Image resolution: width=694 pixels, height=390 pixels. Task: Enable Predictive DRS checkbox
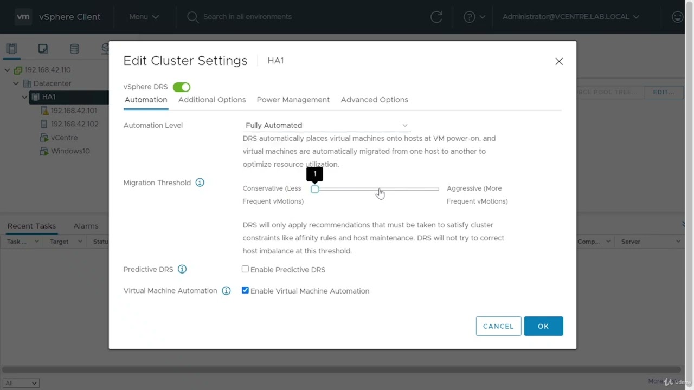tap(245, 269)
